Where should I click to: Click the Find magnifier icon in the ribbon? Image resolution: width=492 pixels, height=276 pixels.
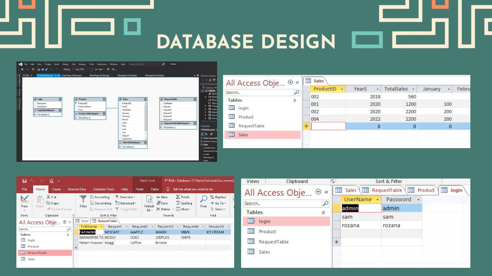click(204, 199)
